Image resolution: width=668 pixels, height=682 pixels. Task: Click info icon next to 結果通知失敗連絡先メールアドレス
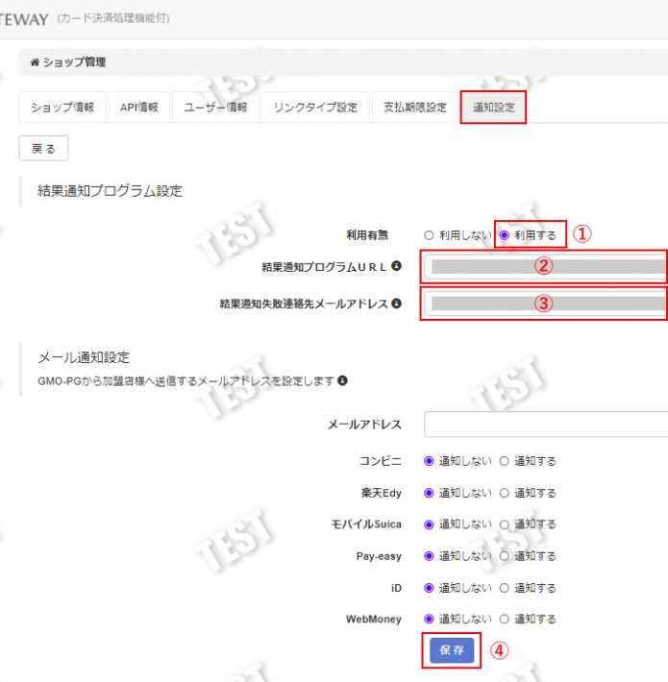(396, 304)
